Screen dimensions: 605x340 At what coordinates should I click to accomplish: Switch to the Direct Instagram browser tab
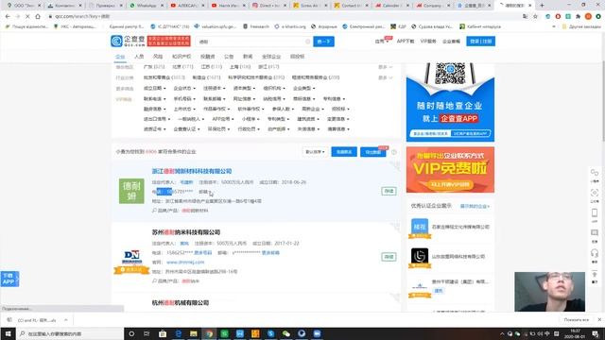click(268, 6)
